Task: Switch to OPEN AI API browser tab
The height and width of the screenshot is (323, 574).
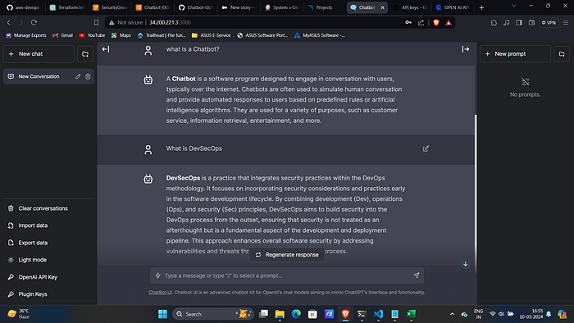Action: pos(453,7)
